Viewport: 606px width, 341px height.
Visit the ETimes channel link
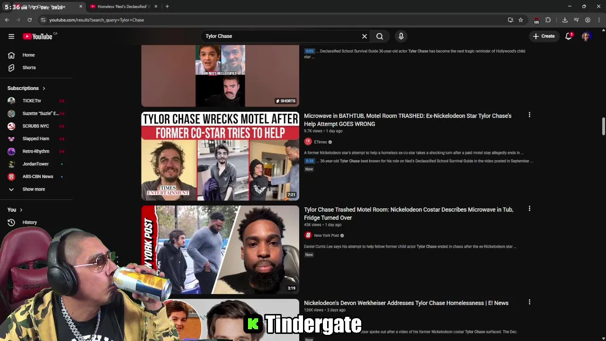click(321, 142)
